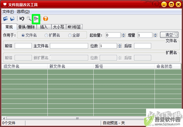
Task: Click the 0个文件 status text
Action: coord(9,123)
